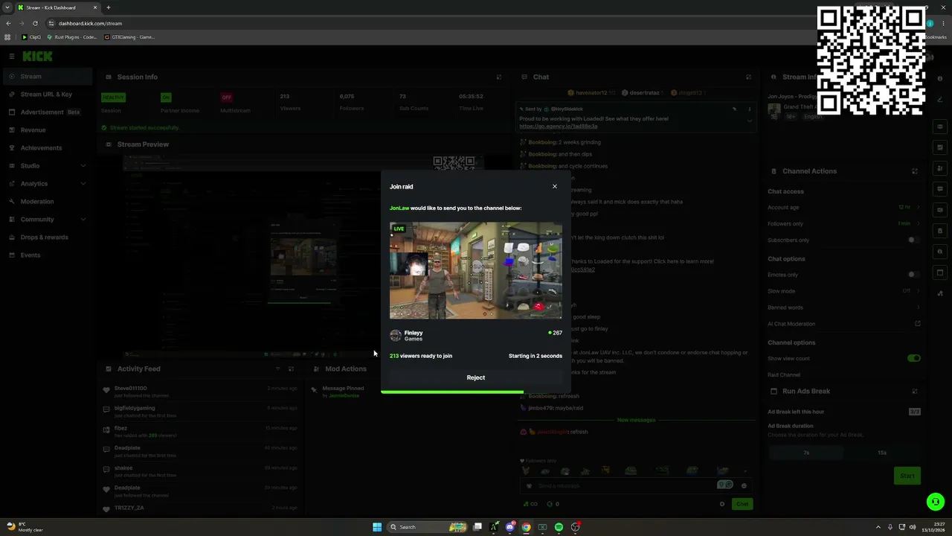Open GTXGaming bookmark
This screenshot has height=536, width=952.
click(129, 36)
